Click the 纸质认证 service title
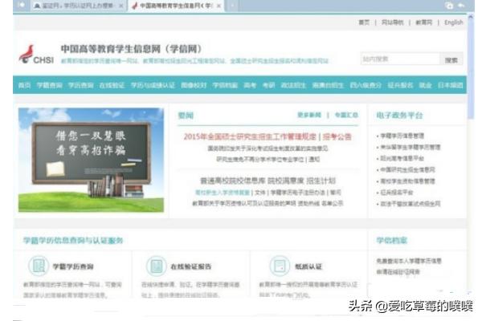The image size is (482, 321). pyautogui.click(x=308, y=266)
